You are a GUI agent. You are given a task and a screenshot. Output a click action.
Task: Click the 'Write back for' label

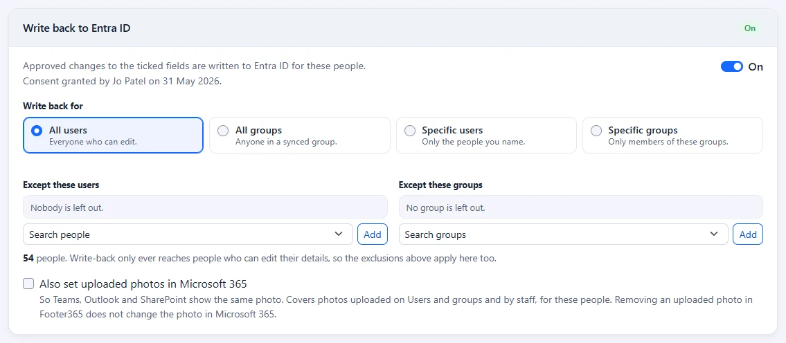[x=53, y=106]
